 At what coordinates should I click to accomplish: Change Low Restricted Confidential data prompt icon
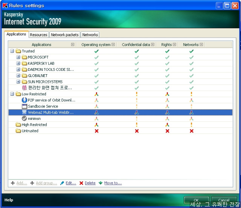click(x=137, y=94)
